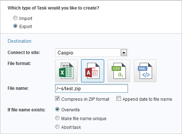The width and height of the screenshot is (182, 134).
Task: Uncheck the Compress in ZIP format checkbox
Action: coord(57,99)
